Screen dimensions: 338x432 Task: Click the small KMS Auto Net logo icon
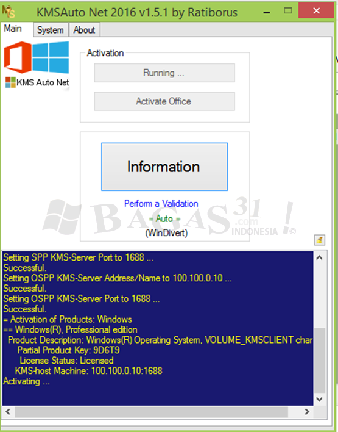(x=11, y=82)
